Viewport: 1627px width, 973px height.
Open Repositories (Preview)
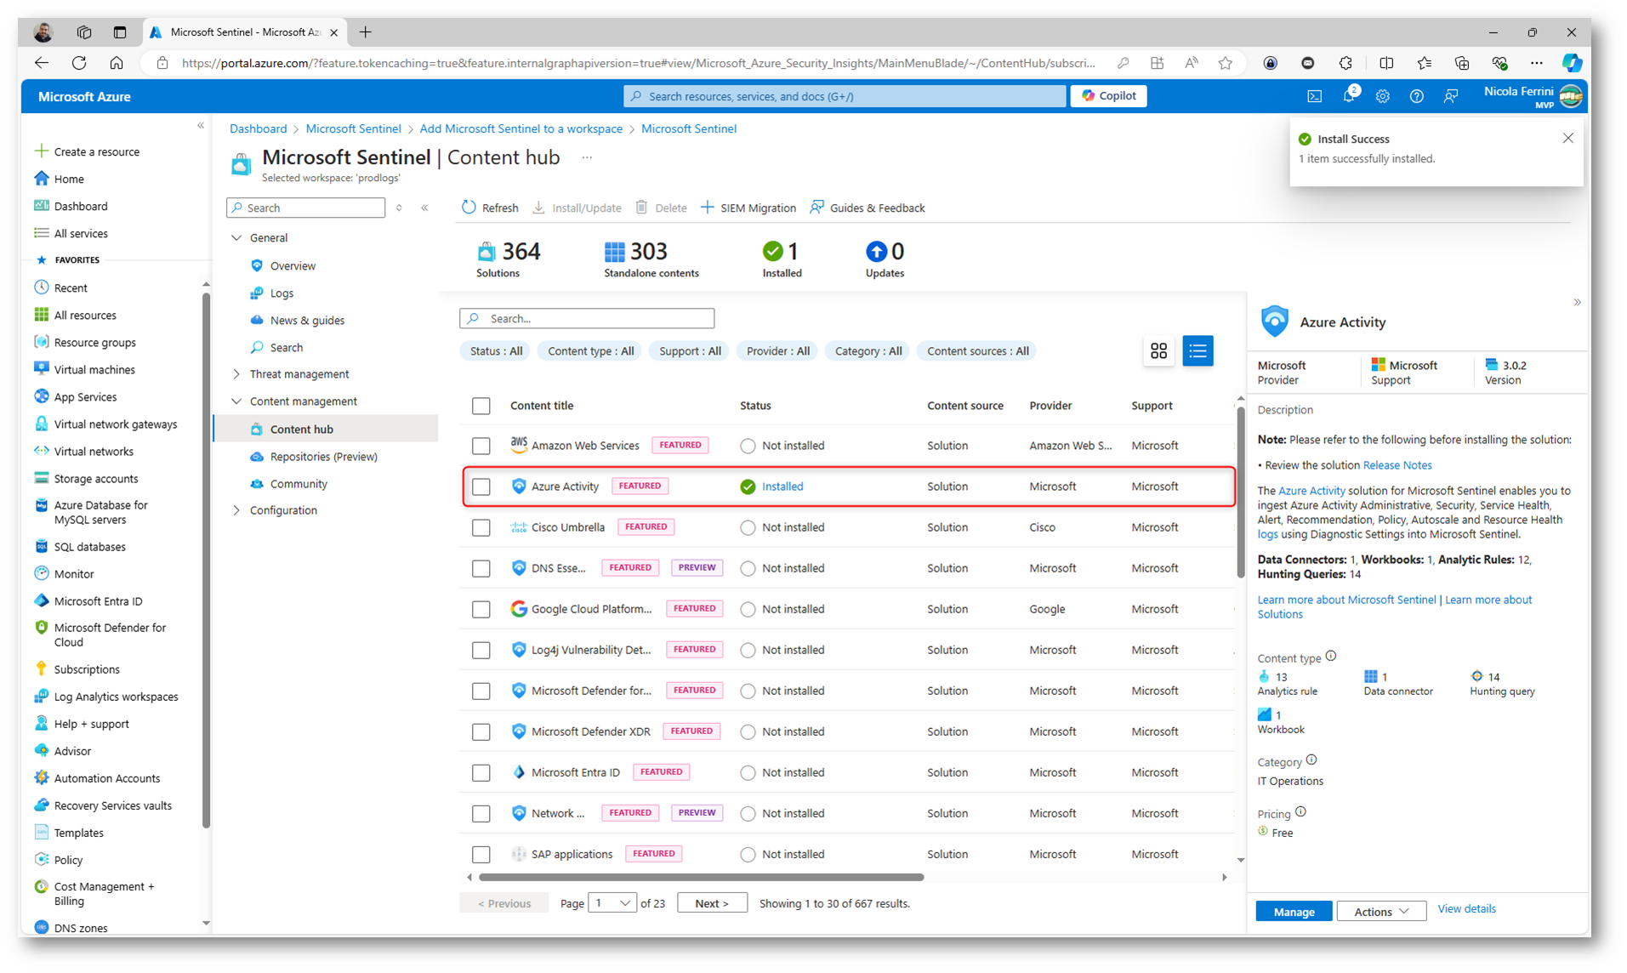pyautogui.click(x=323, y=457)
